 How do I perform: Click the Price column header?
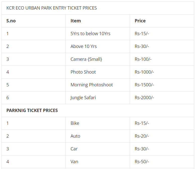(x=140, y=21)
